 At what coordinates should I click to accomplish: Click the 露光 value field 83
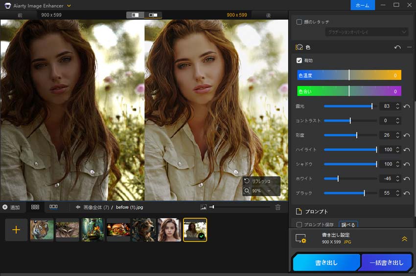[x=387, y=106]
